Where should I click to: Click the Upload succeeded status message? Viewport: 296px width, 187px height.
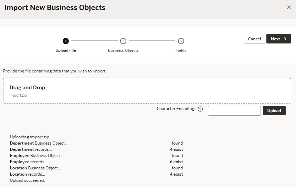click(28, 180)
